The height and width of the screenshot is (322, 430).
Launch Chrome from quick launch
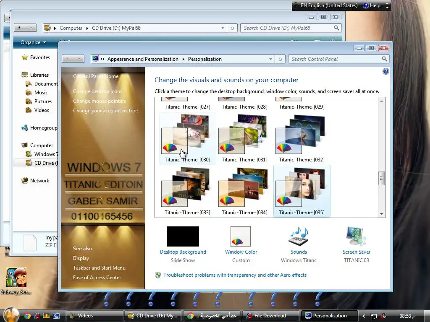click(27, 316)
